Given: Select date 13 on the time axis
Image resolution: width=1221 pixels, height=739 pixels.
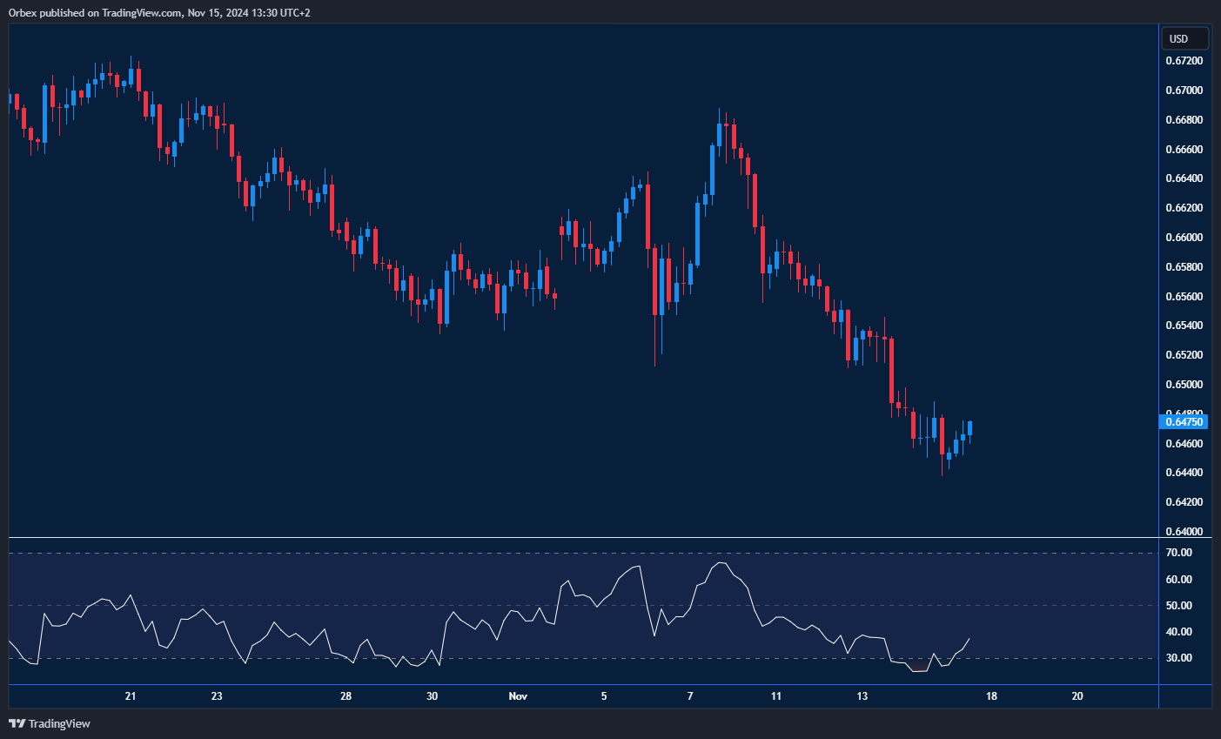Looking at the screenshot, I should [x=862, y=696].
